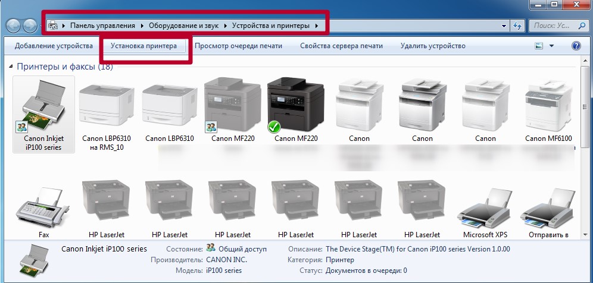This screenshot has height=283, width=593.
Task: Go to 'Оборудование и звук' in the breadcrumb
Action: (x=183, y=26)
